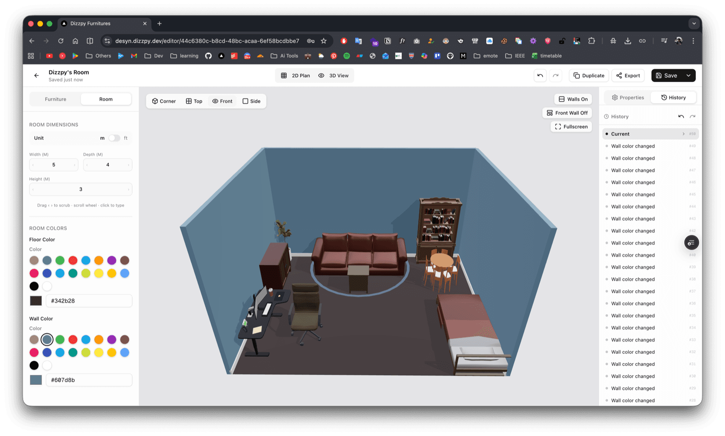Open the Chrome three-dot menu
This screenshot has height=436, width=725.
click(693, 41)
